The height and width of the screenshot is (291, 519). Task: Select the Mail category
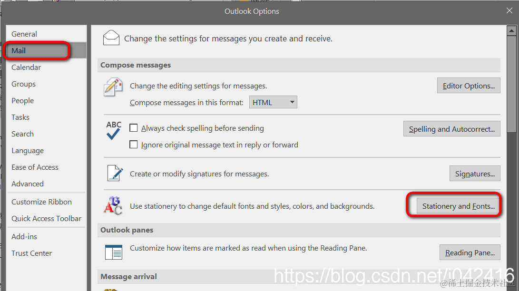tap(46, 50)
